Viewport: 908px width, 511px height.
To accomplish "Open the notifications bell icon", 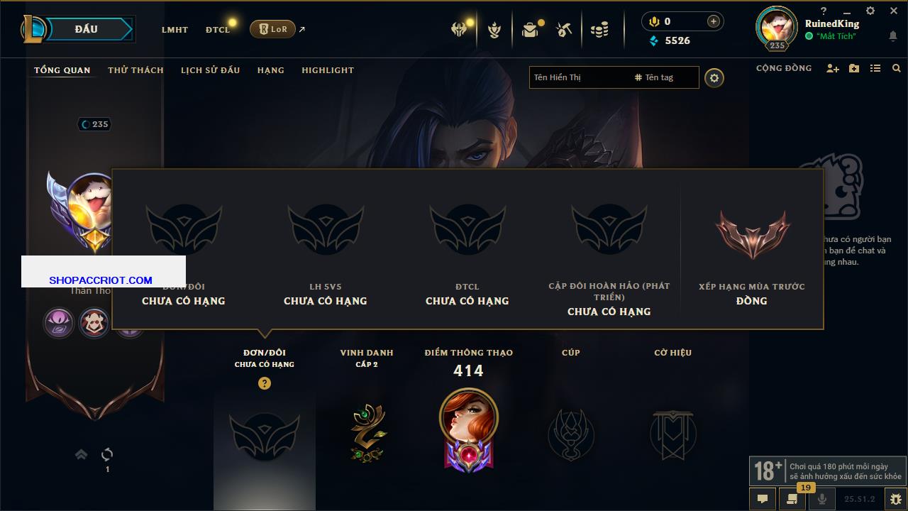I will click(x=892, y=36).
